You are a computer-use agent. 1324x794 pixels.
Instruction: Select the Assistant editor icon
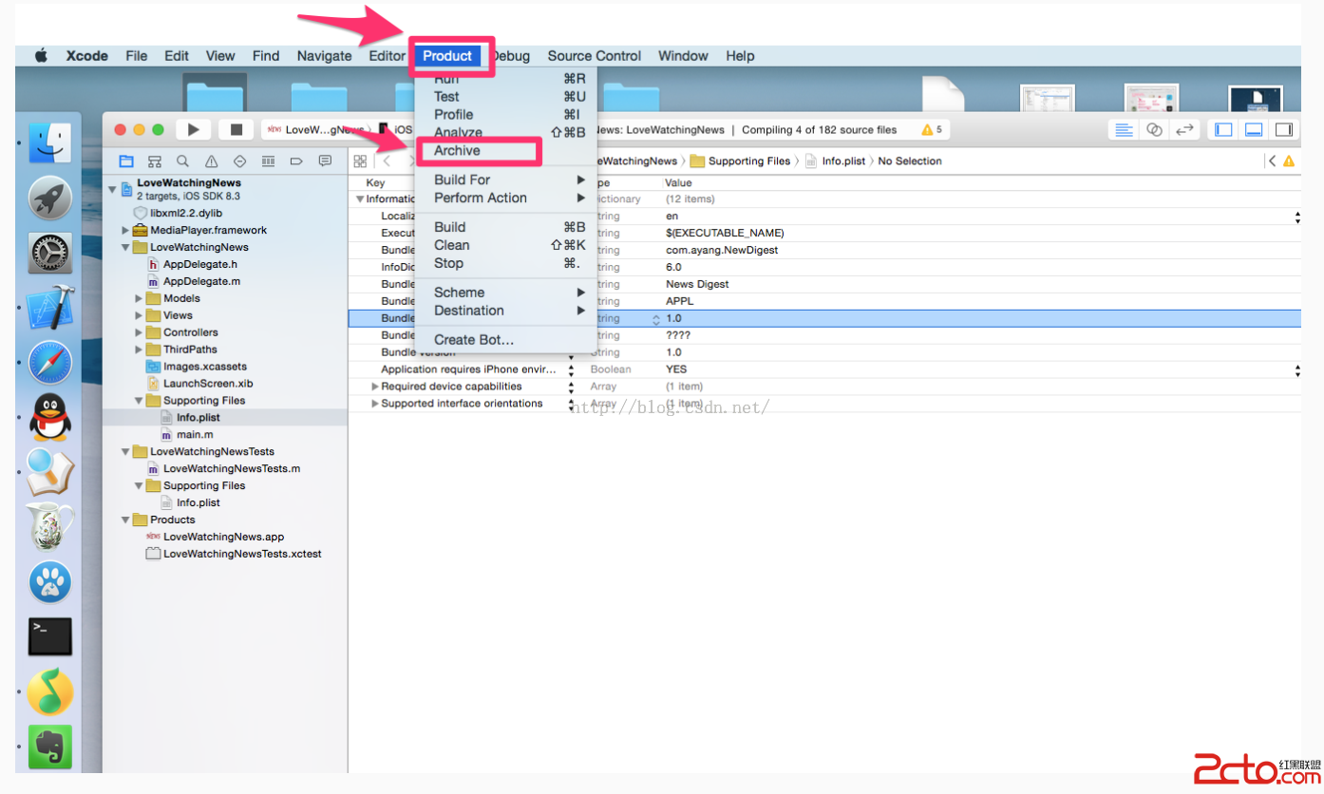[1154, 130]
